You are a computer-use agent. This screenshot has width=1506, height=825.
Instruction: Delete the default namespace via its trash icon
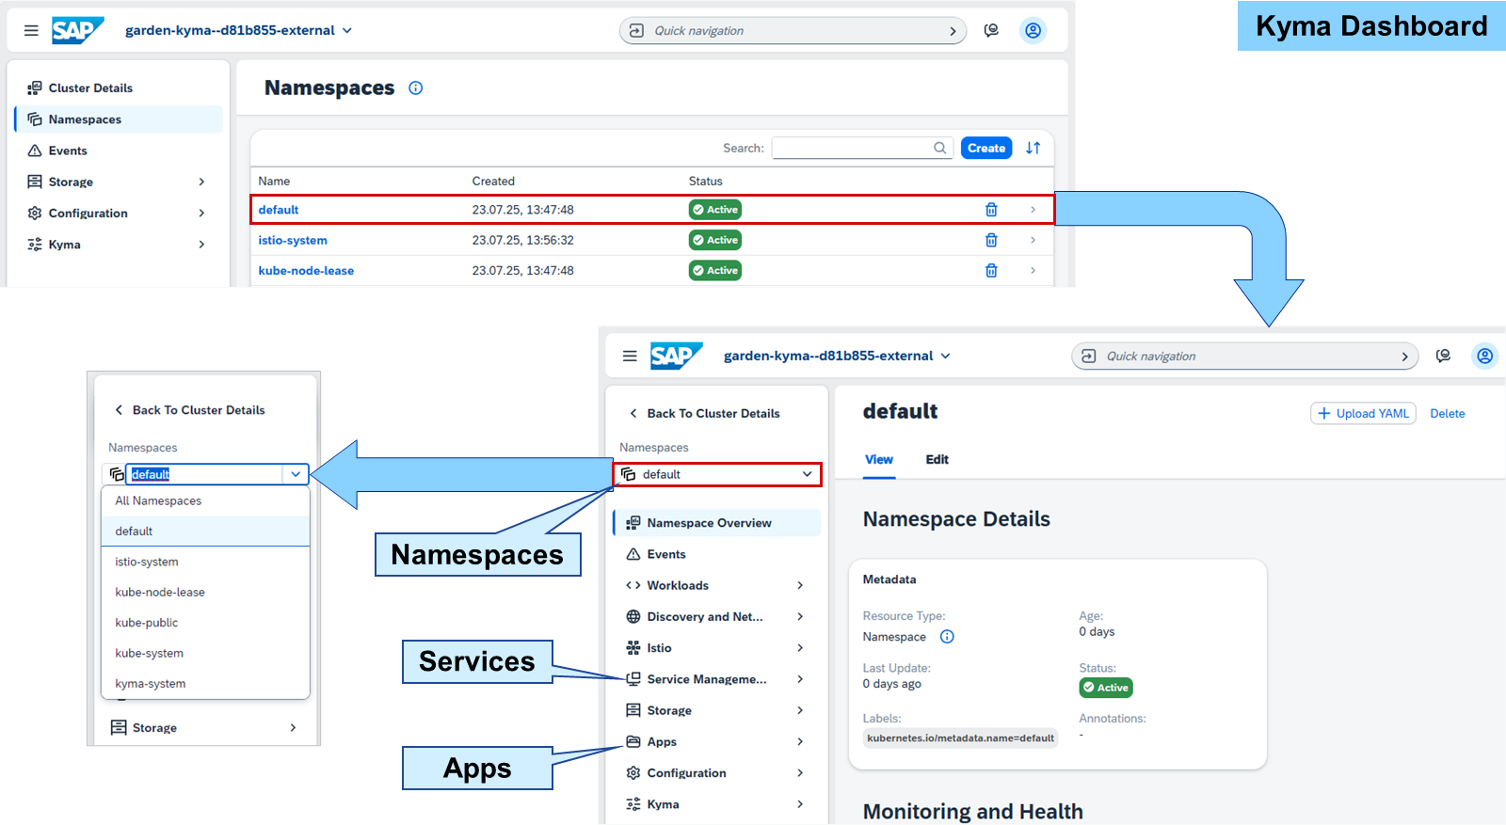tap(991, 210)
